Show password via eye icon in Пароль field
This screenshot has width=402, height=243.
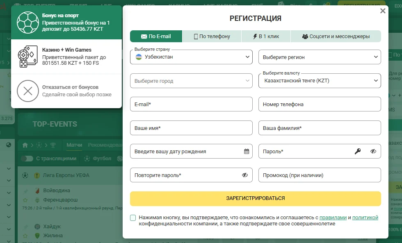tap(373, 151)
